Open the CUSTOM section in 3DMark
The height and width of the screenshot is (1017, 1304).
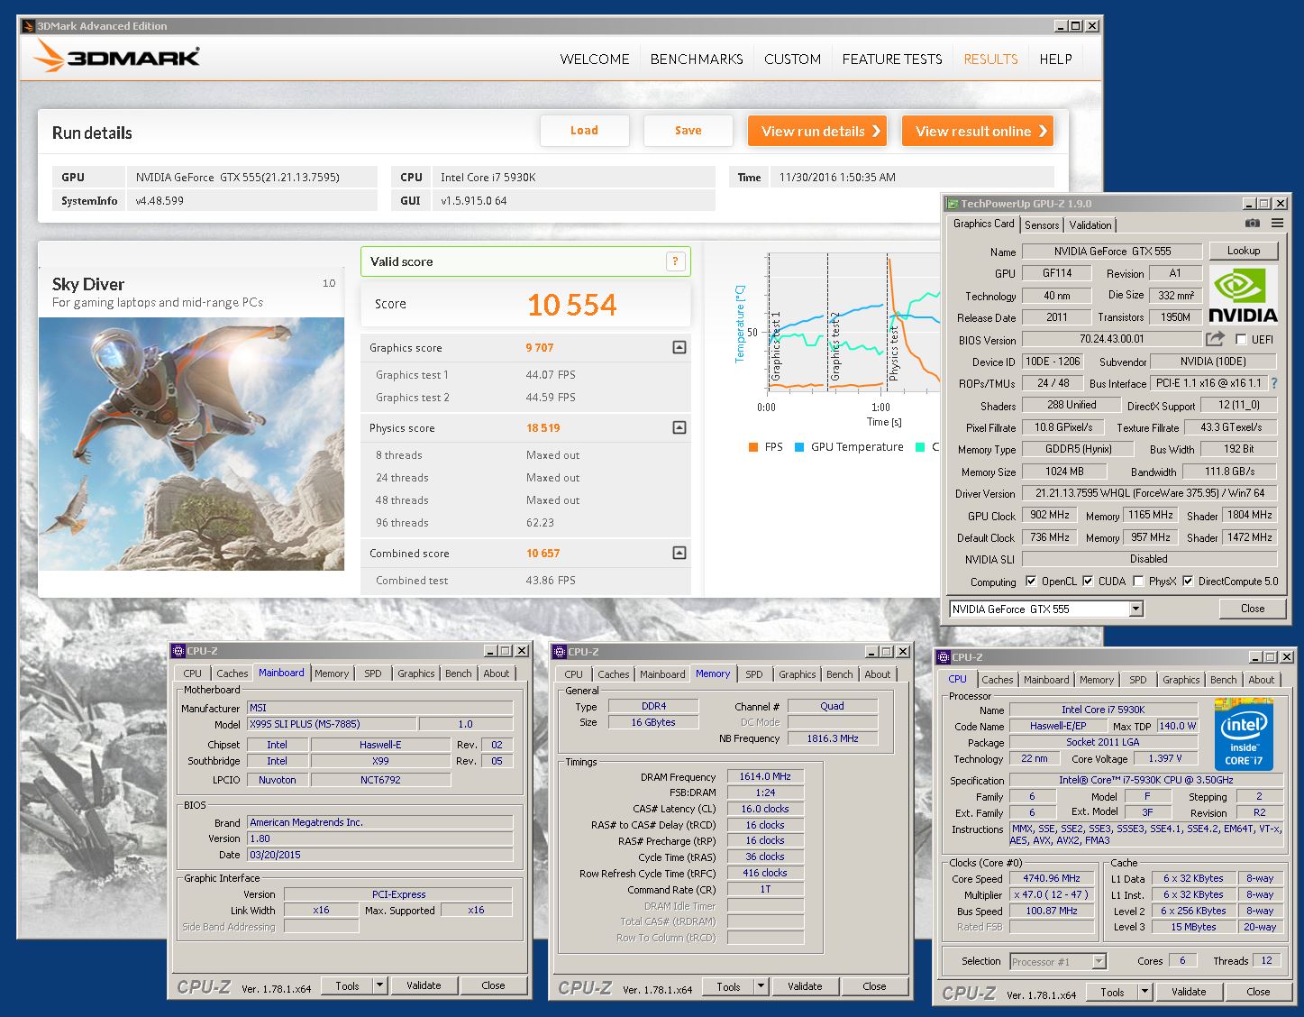792,60
